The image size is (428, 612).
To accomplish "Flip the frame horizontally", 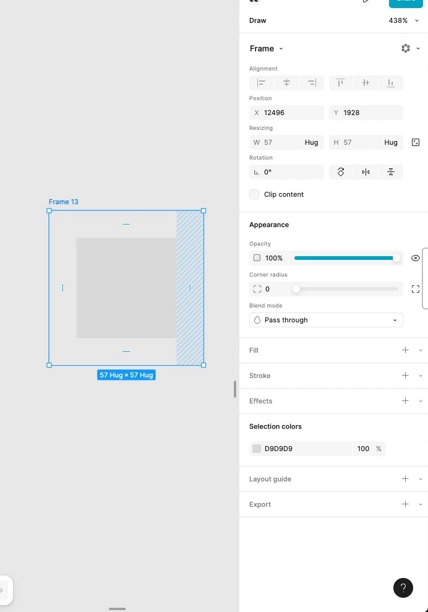I will click(366, 172).
